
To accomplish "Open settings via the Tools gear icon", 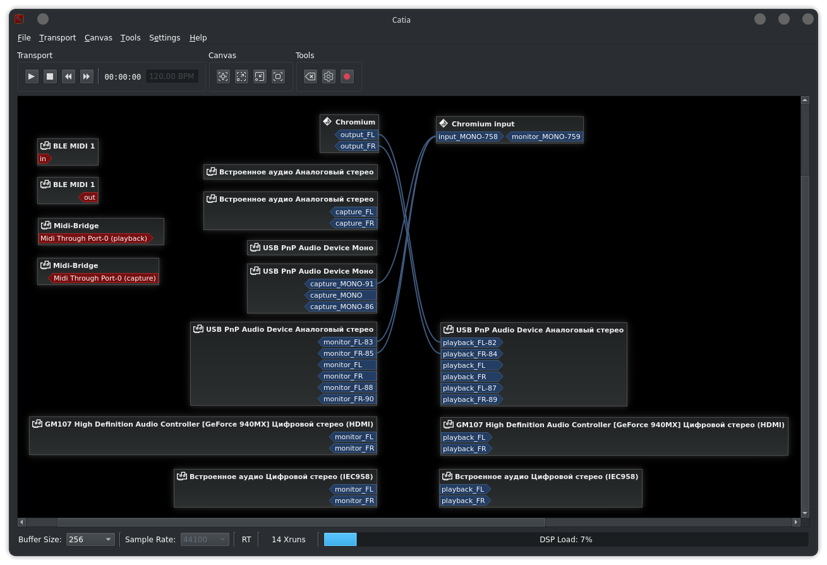I will click(x=329, y=76).
